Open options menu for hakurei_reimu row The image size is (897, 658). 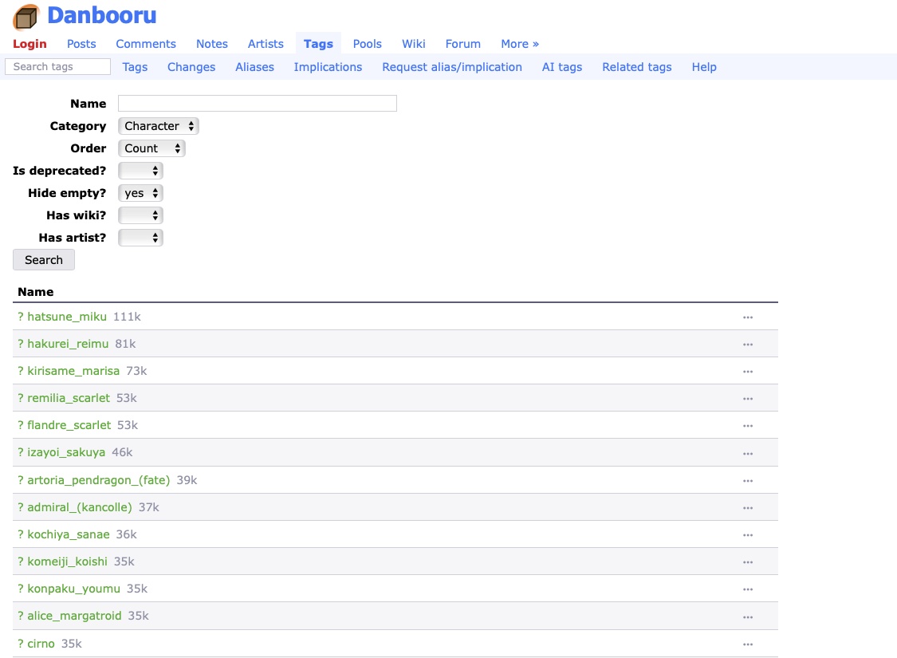click(748, 345)
